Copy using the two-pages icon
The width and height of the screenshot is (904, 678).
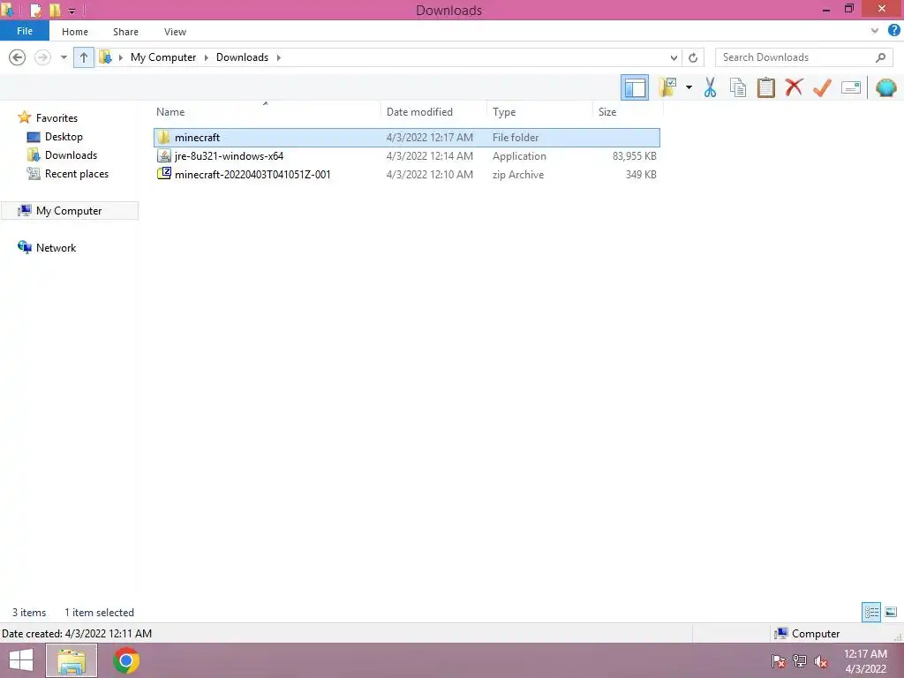point(738,87)
